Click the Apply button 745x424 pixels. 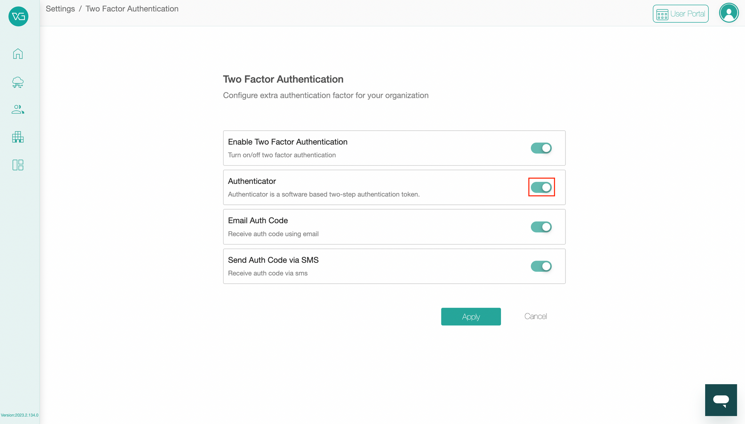tap(470, 316)
